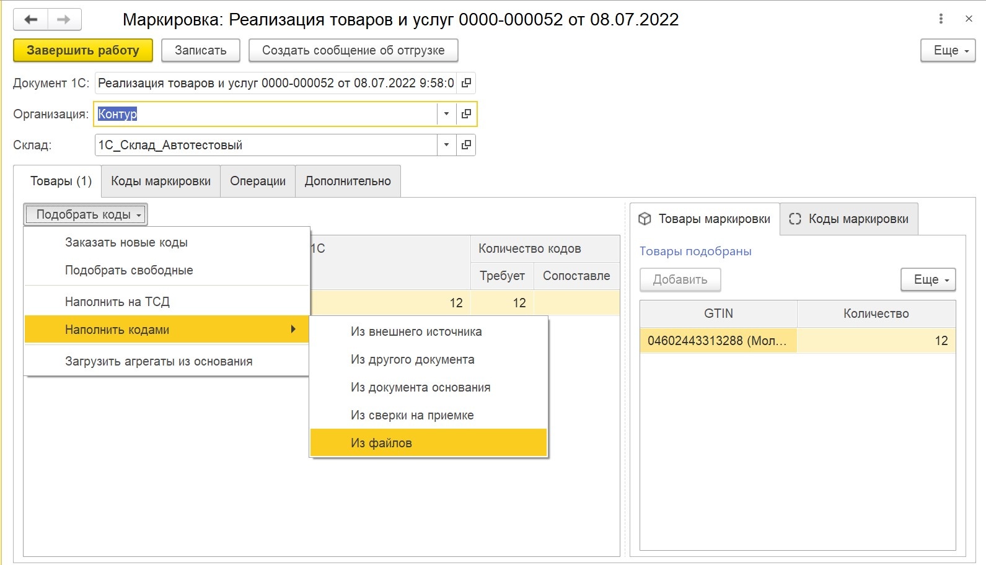This screenshot has height=565, width=986.
Task: Open the Операции tab
Action: pos(258,181)
